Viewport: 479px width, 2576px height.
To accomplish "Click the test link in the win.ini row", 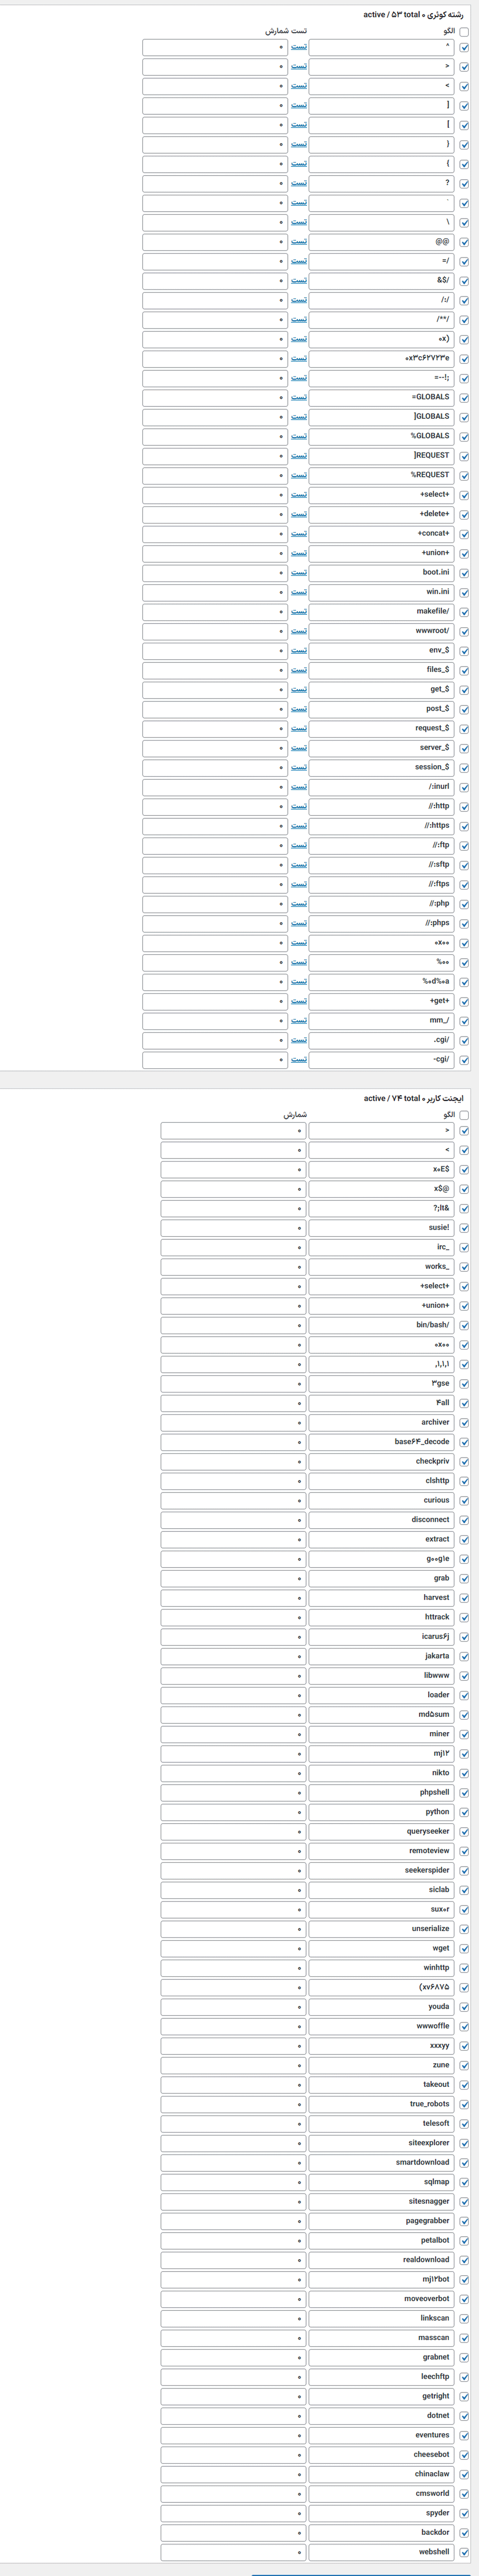I will pos(298,592).
